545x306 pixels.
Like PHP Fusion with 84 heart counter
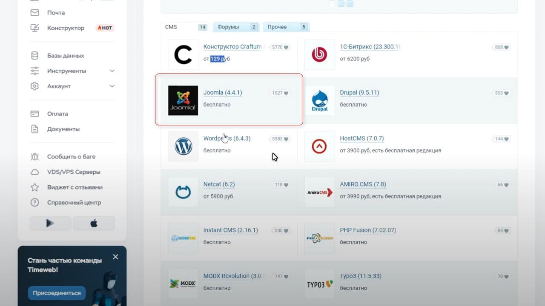(x=502, y=231)
